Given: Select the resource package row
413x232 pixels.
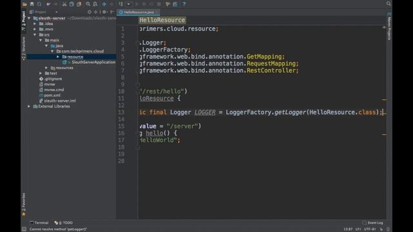Looking at the screenshot, I should [x=72, y=57].
